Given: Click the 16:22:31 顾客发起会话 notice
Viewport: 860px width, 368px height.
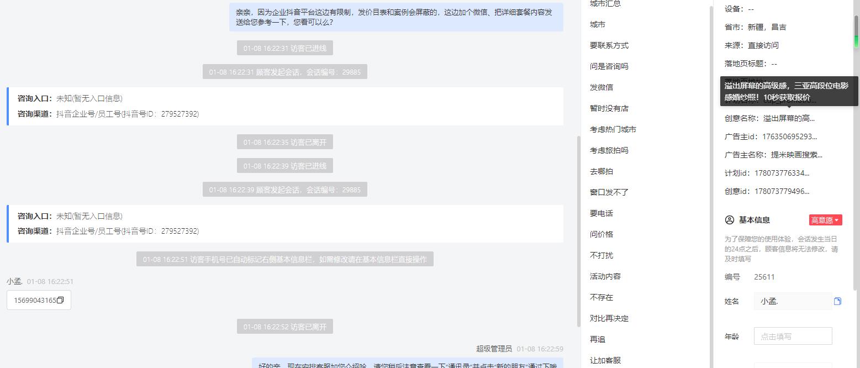Looking at the screenshot, I should point(285,72).
